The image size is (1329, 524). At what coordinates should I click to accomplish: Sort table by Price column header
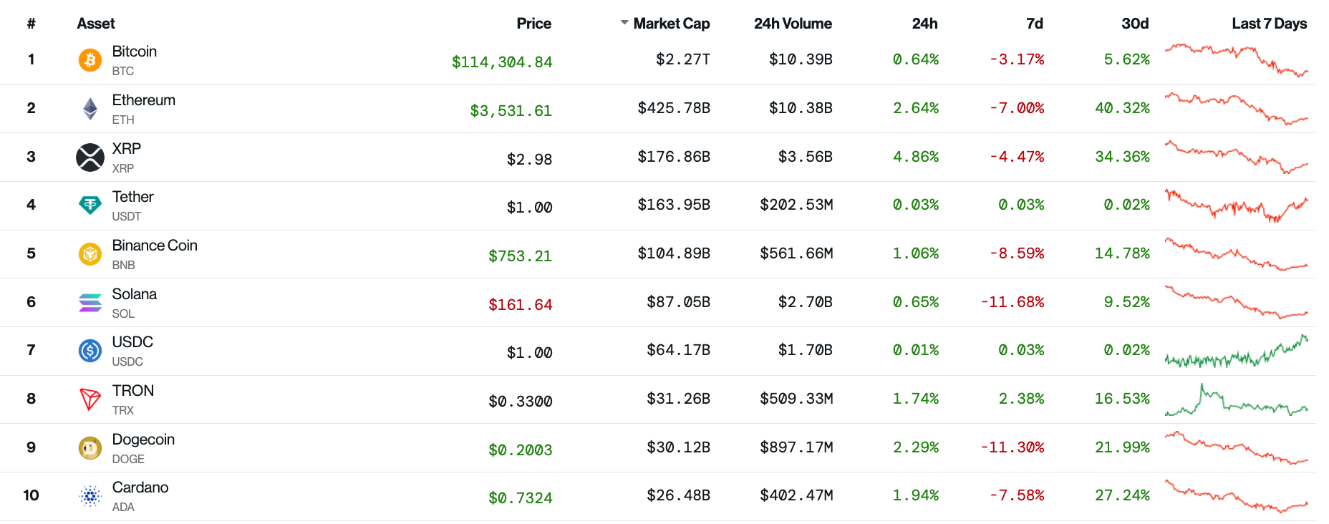coord(533,24)
